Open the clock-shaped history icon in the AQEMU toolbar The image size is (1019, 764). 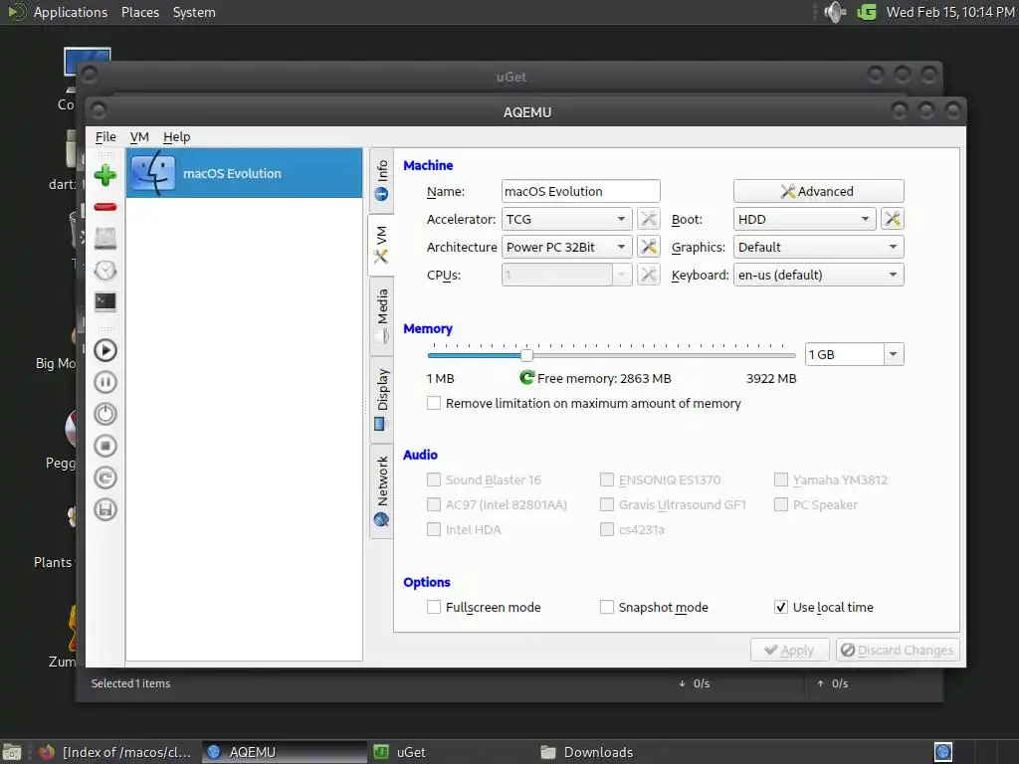[x=105, y=271]
